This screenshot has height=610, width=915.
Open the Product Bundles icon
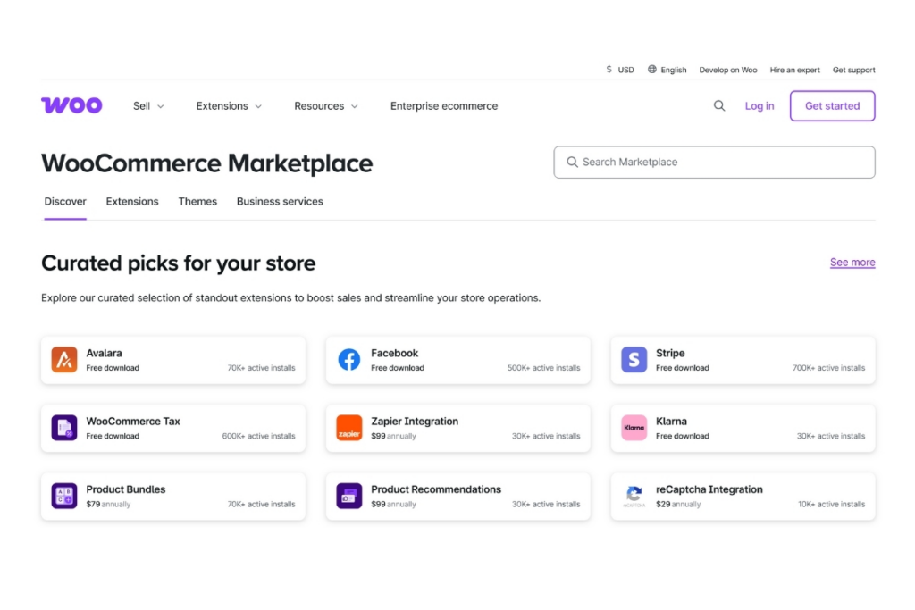pyautogui.click(x=64, y=496)
